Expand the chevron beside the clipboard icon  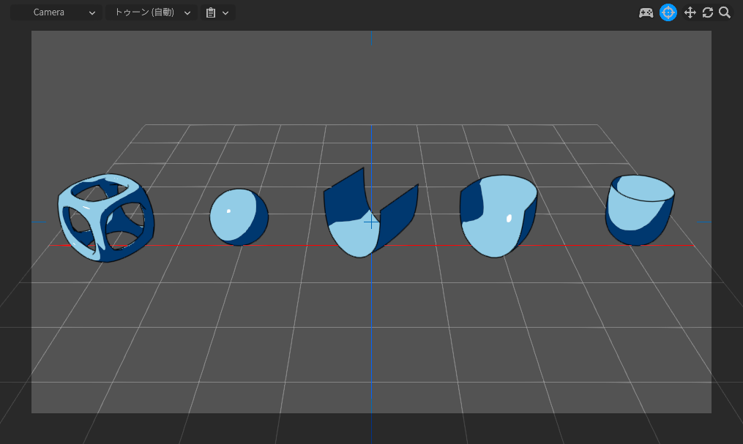point(225,12)
